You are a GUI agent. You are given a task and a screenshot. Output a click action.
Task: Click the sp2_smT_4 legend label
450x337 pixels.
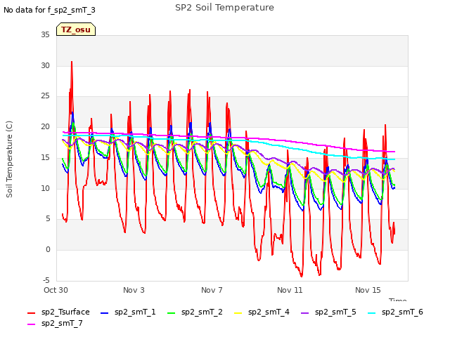[269, 312]
